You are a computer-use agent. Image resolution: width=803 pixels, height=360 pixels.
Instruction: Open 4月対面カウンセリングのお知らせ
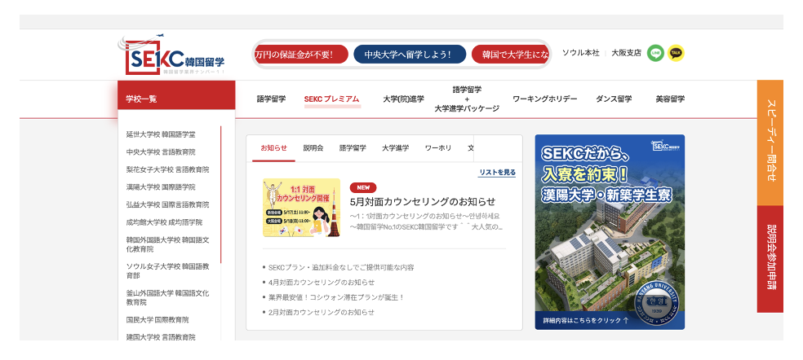click(x=321, y=283)
